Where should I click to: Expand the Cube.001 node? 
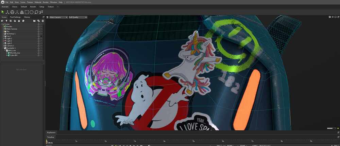pos(7,55)
